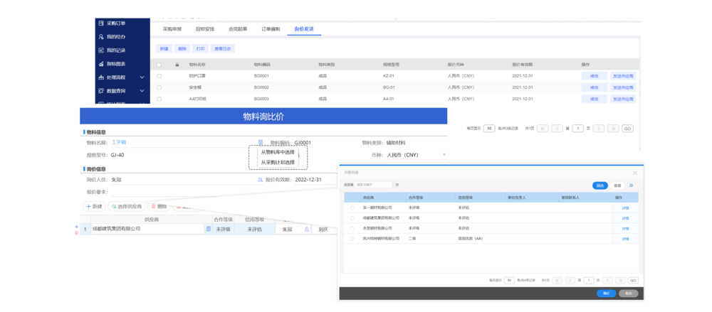Expand the 处理流程 sidebar menu
The width and height of the screenshot is (712, 312).
pyautogui.click(x=142, y=77)
